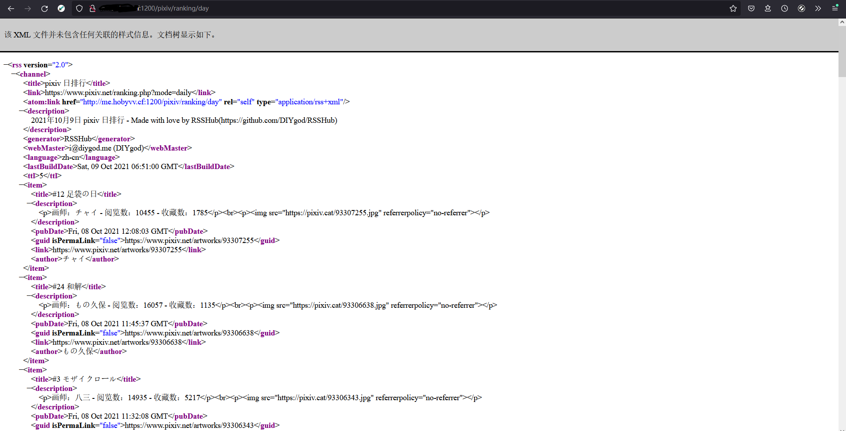This screenshot has height=431, width=846.
Task: Collapse the channel description node
Action: tap(22, 111)
